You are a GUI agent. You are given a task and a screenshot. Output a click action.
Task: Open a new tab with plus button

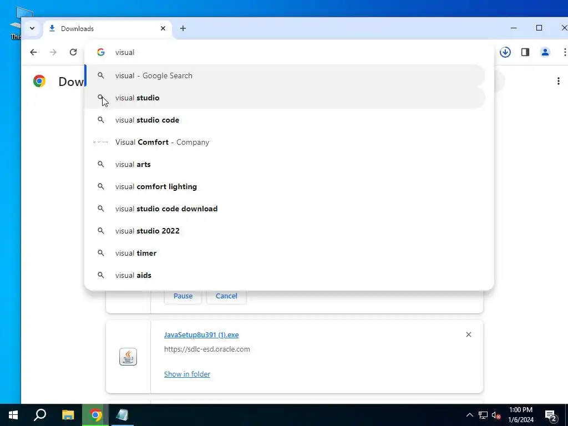(183, 28)
